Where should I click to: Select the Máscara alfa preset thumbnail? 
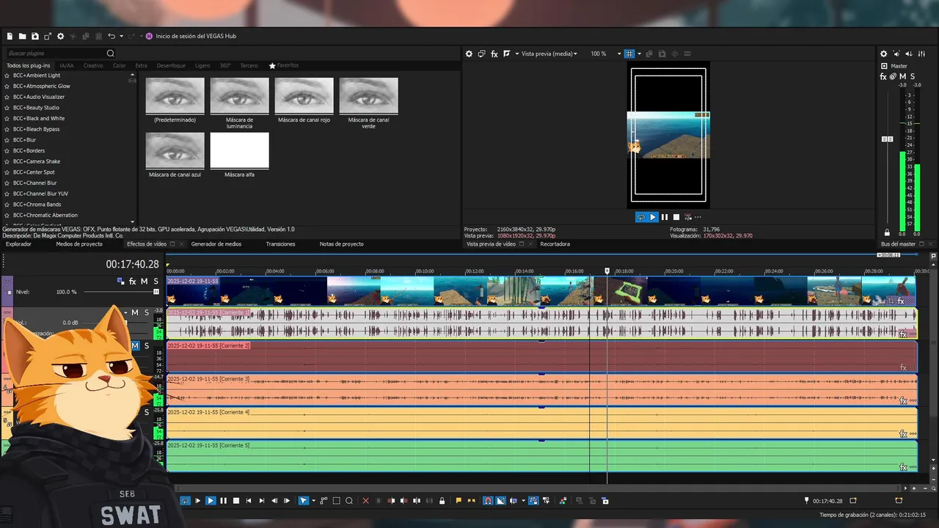[x=239, y=150]
